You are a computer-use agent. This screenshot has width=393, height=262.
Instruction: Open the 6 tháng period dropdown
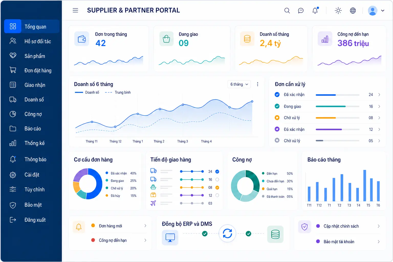click(x=239, y=84)
